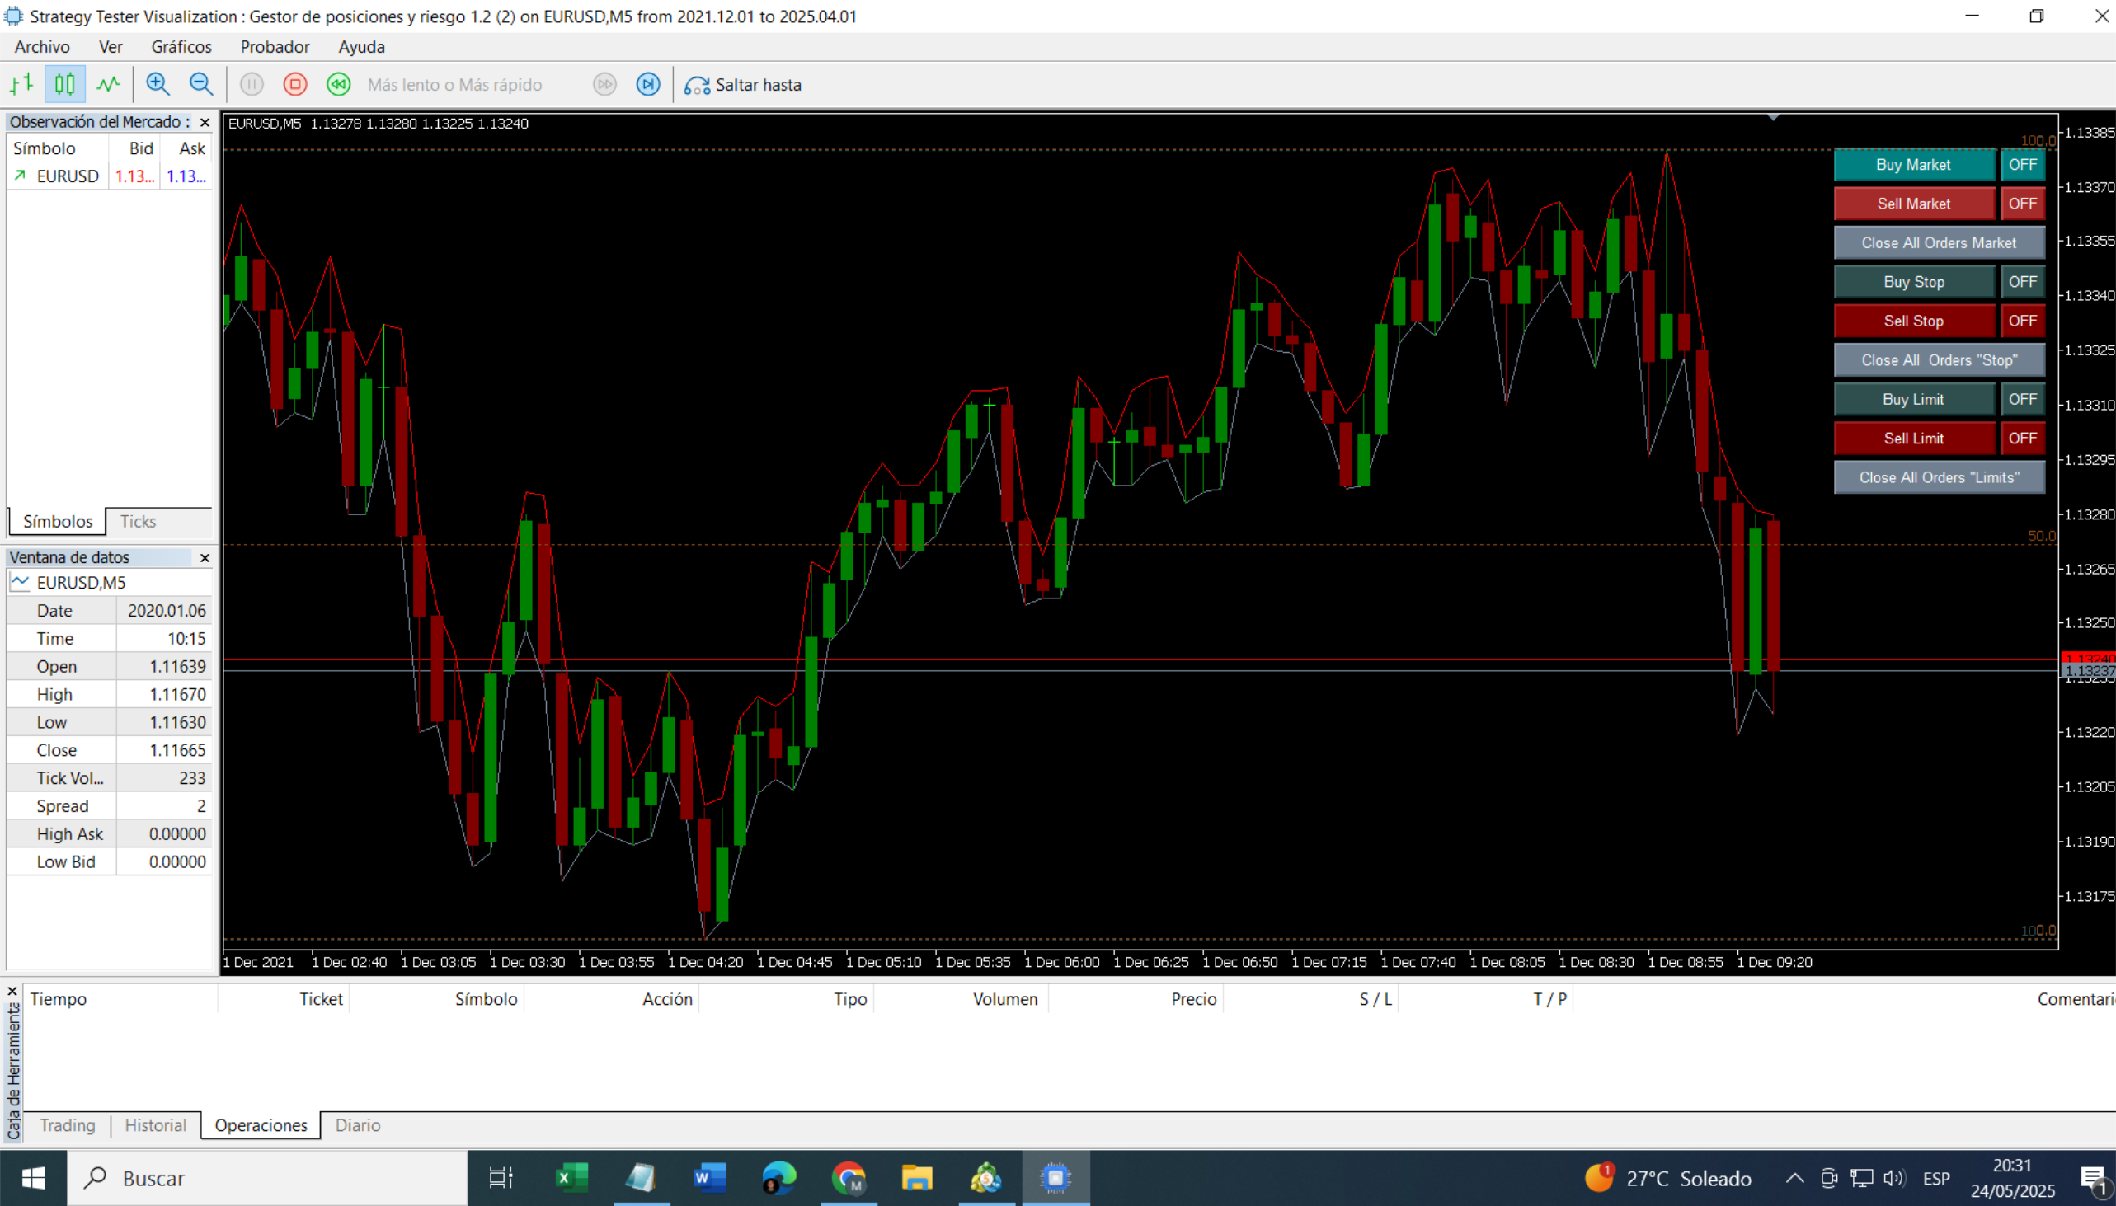Click the Sell Stop button

coord(1914,321)
